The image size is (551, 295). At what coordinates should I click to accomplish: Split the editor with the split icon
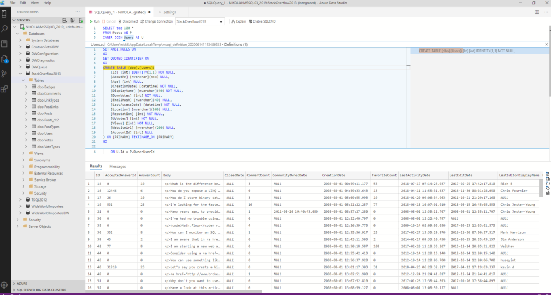pyautogui.click(x=537, y=12)
